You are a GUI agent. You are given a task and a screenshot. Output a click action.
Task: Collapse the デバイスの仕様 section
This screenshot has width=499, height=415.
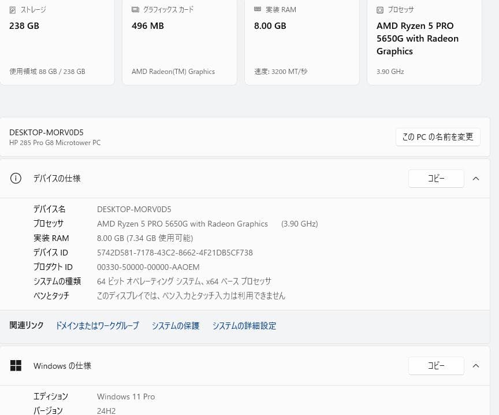point(476,178)
